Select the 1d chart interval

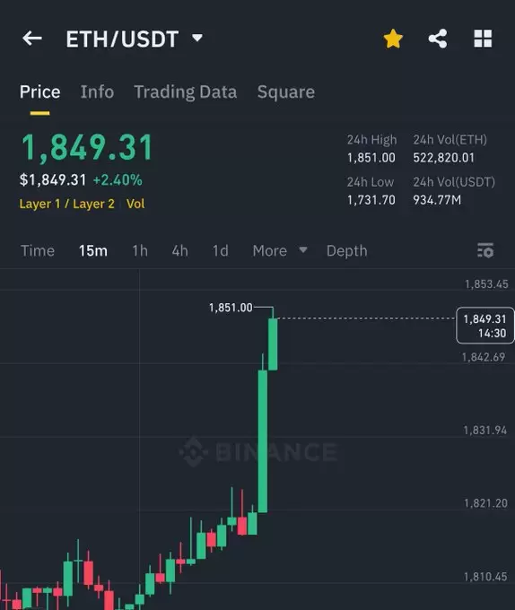tap(220, 250)
